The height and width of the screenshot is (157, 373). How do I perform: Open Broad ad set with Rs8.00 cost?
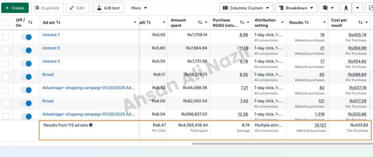click(x=48, y=101)
